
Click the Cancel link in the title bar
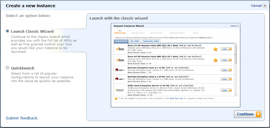pyautogui.click(x=256, y=6)
